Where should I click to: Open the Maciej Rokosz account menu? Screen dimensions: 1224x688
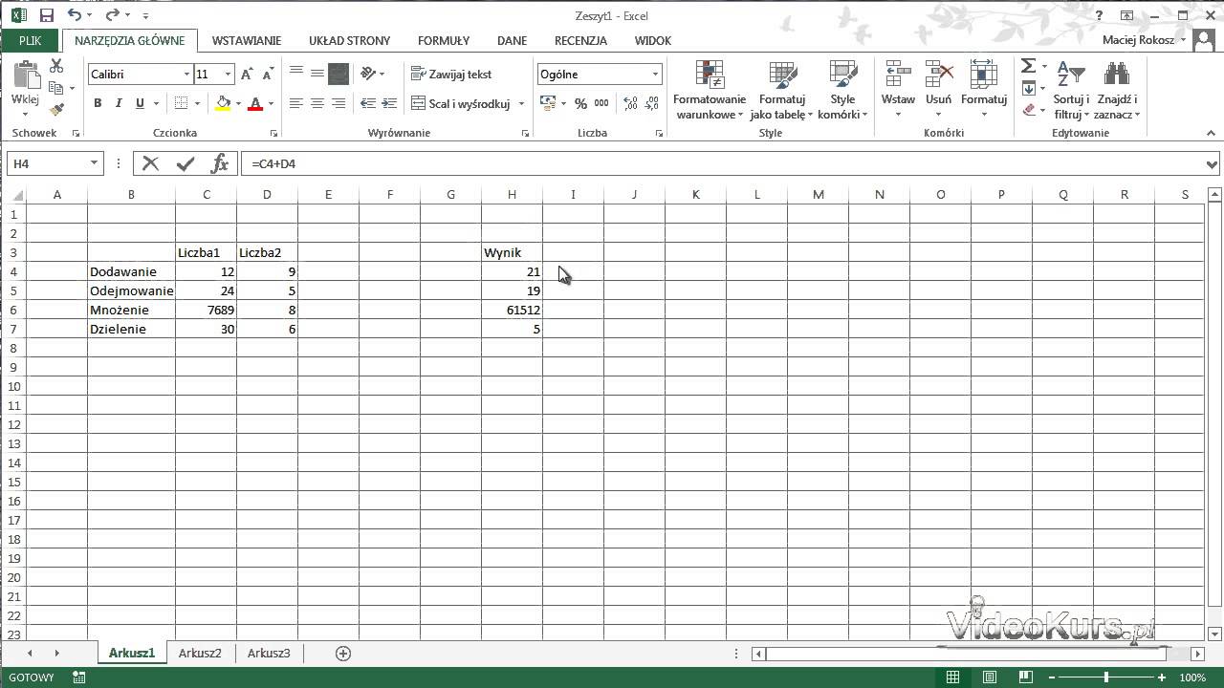[x=1145, y=40]
